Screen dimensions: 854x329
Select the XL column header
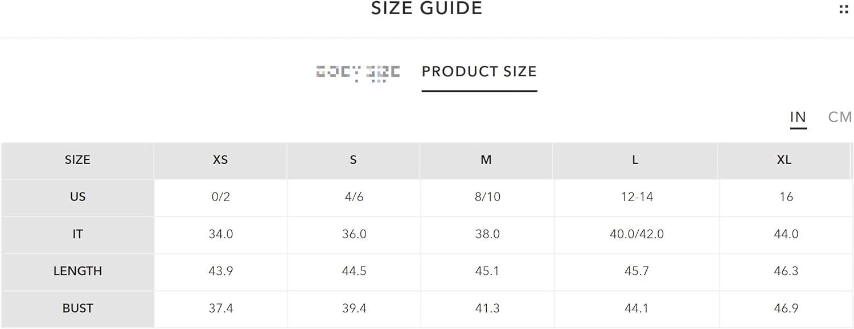[x=785, y=160]
